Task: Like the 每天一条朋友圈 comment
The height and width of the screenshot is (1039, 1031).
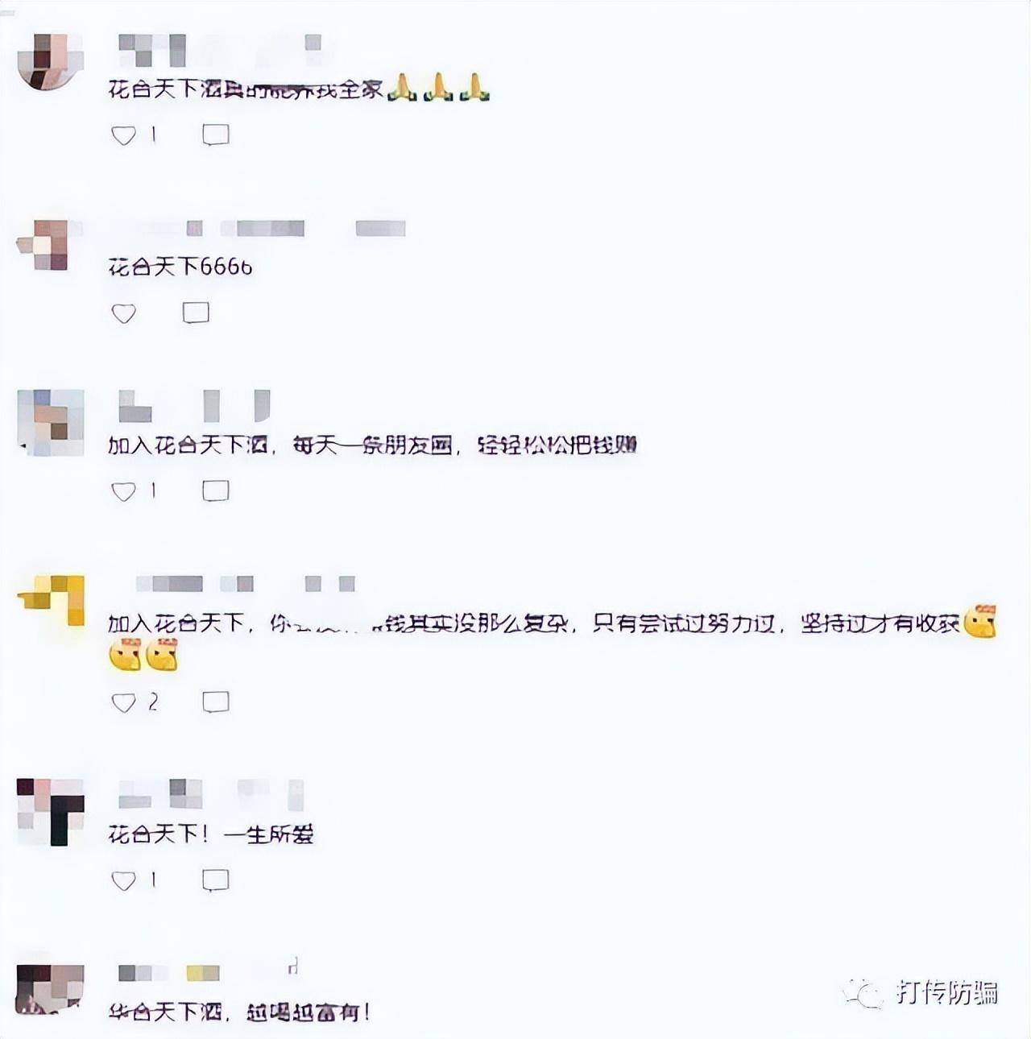Action: [x=123, y=491]
